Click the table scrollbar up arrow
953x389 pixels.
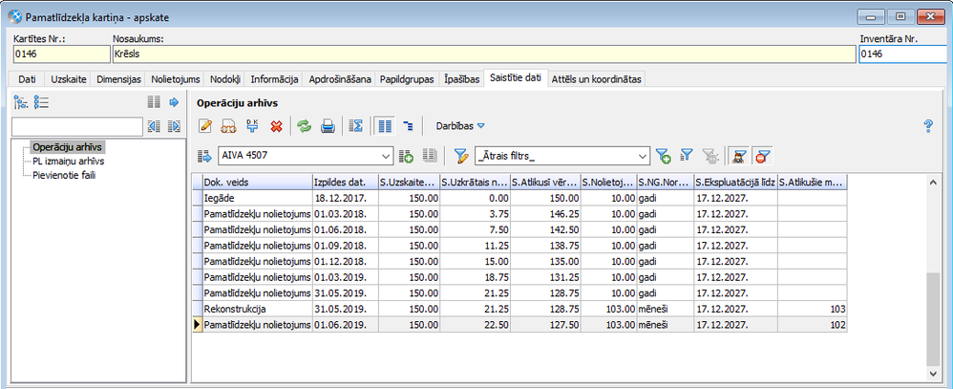pos(934,182)
